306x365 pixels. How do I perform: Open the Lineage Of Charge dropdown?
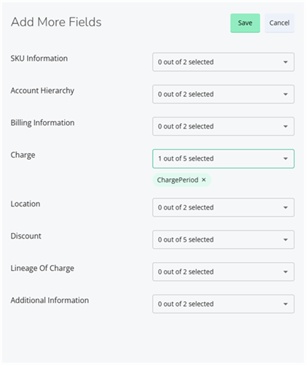(223, 272)
